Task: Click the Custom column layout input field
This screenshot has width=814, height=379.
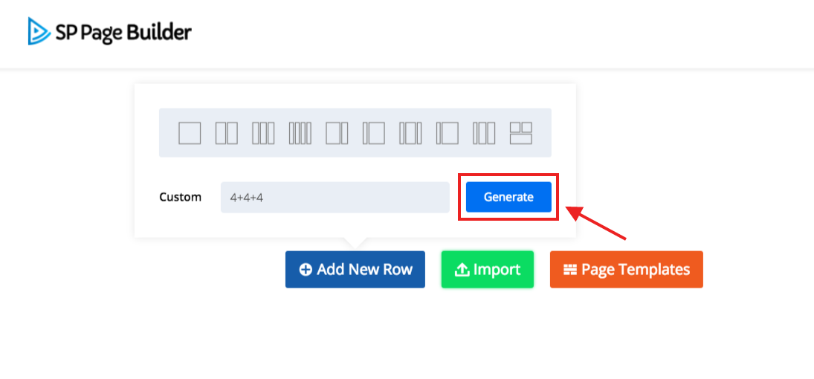Action: [335, 198]
